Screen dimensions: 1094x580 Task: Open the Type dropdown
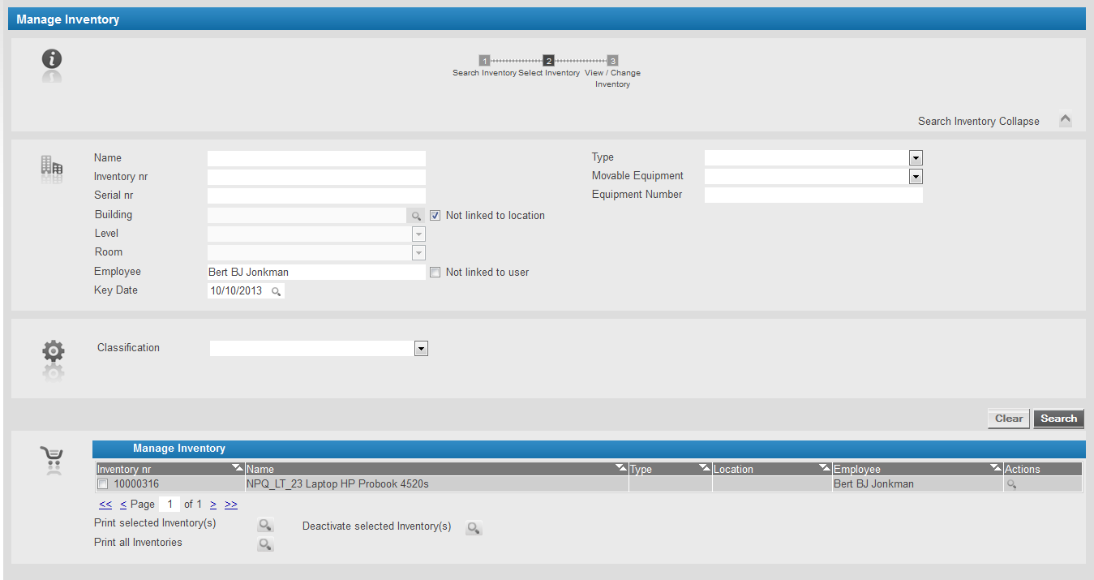[x=916, y=157]
